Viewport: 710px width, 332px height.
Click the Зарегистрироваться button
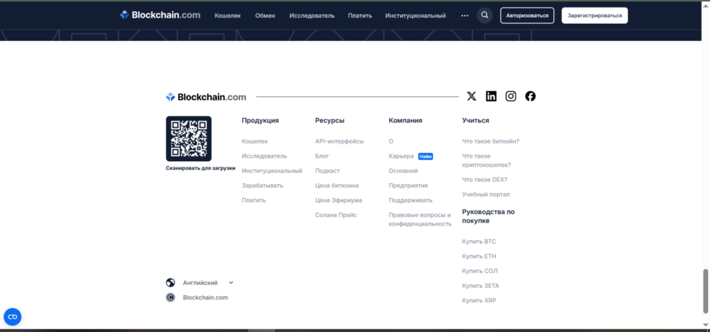click(x=594, y=15)
